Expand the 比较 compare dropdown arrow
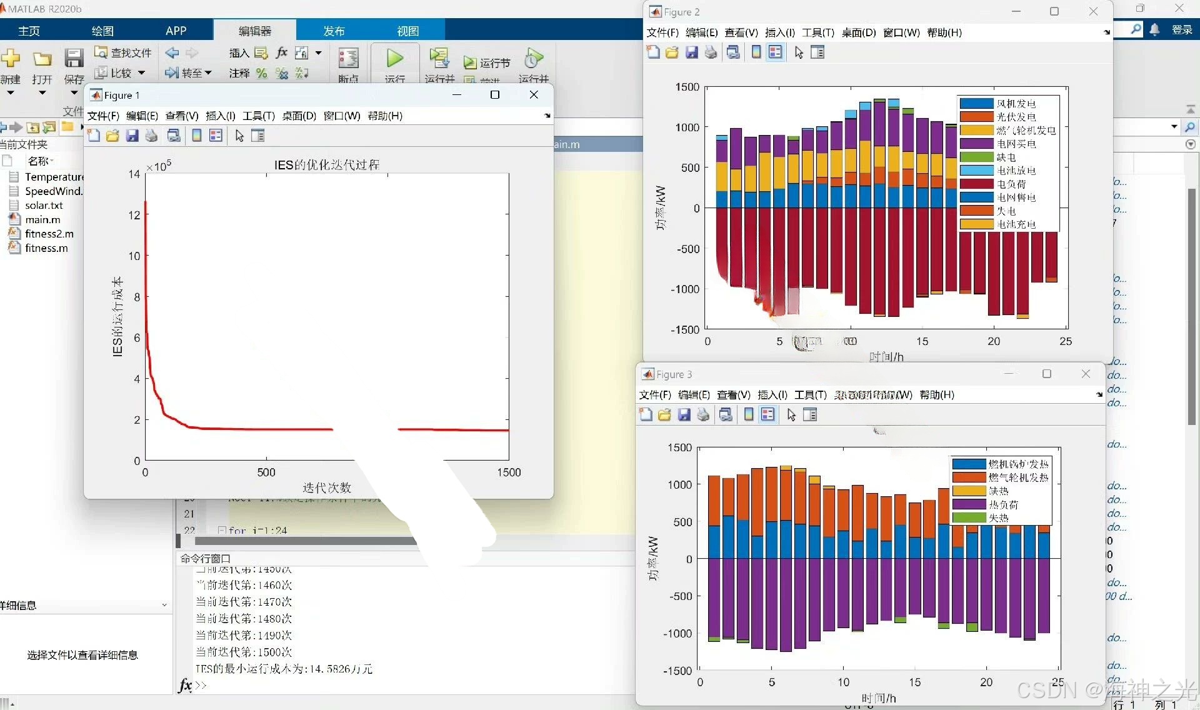The height and width of the screenshot is (710, 1200). [142, 73]
